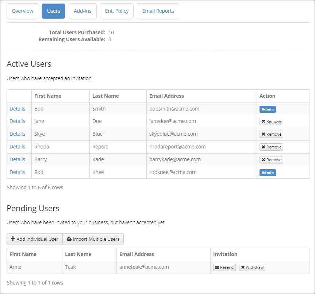The height and width of the screenshot is (294, 315).
Task: Import multiple users
Action: coord(93,239)
